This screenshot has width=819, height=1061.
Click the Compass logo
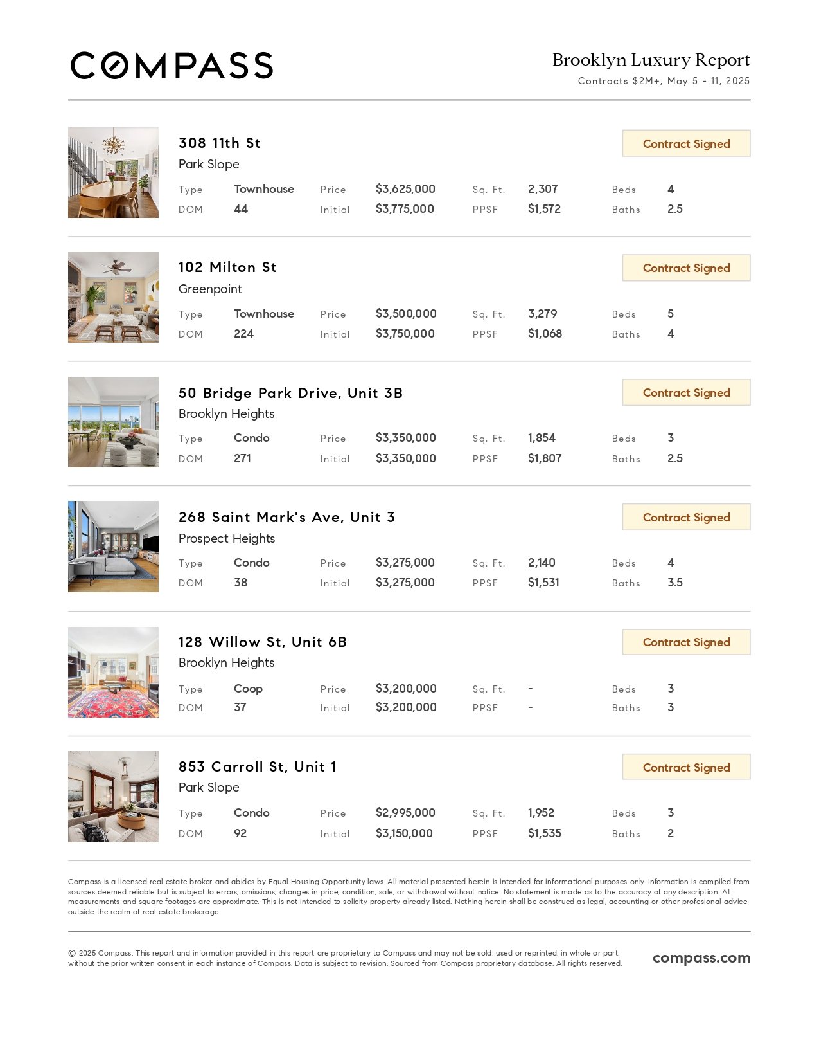click(172, 66)
